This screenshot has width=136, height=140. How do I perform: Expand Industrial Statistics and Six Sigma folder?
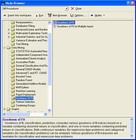pos(8,37)
